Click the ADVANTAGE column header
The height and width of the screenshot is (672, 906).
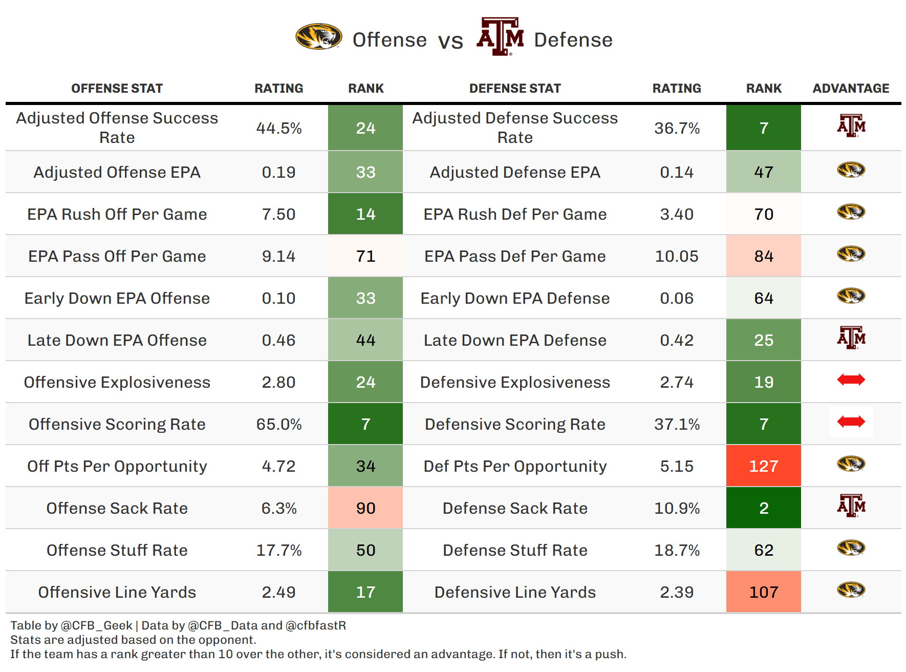[851, 89]
